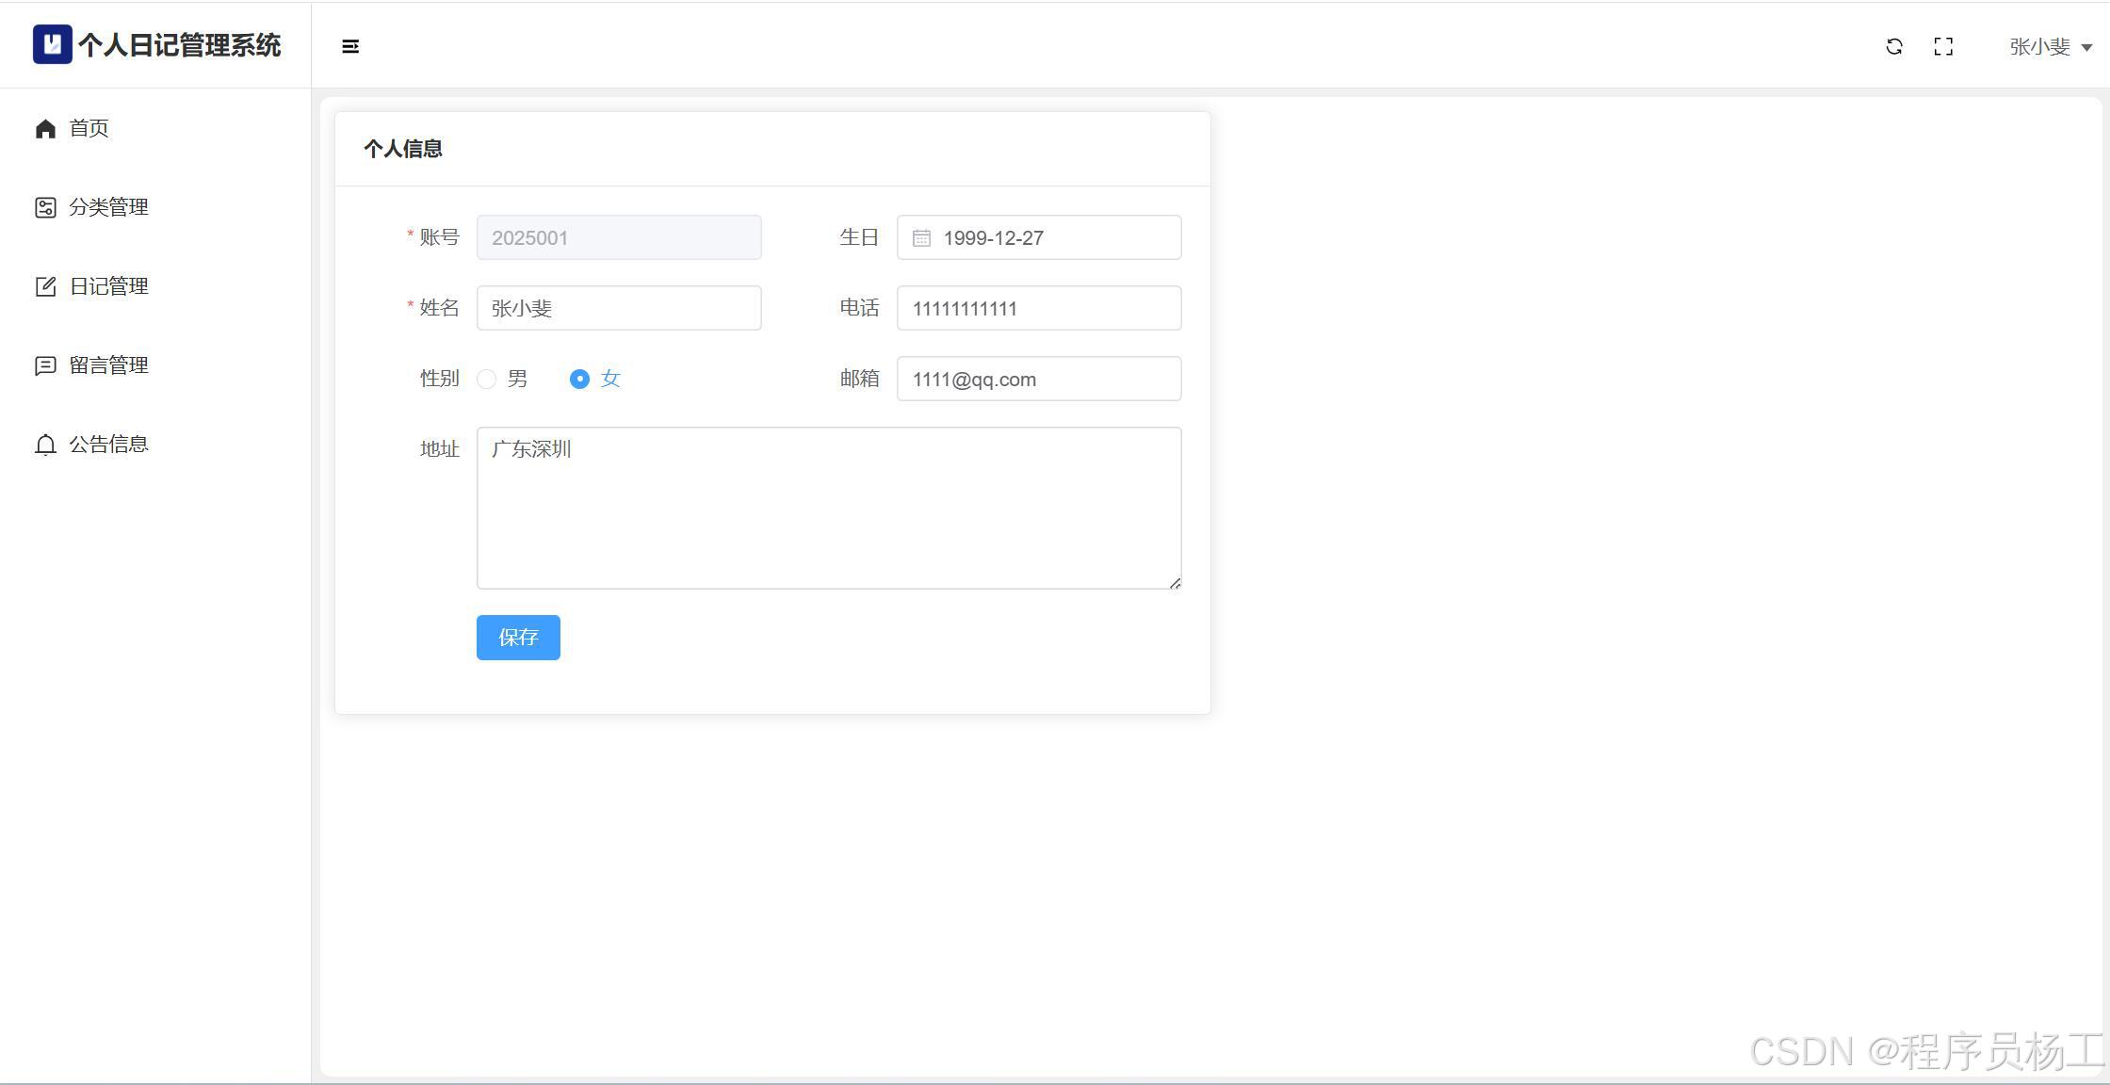Click the 地址 textarea resize handle
Image resolution: width=2110 pixels, height=1085 pixels.
(1175, 583)
